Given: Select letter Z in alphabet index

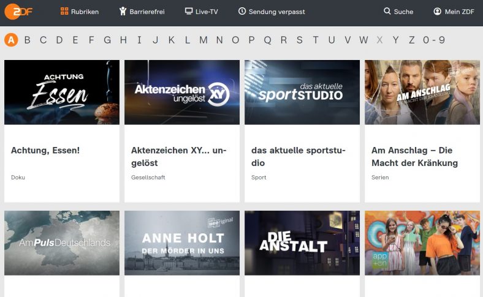Looking at the screenshot, I should point(411,40).
